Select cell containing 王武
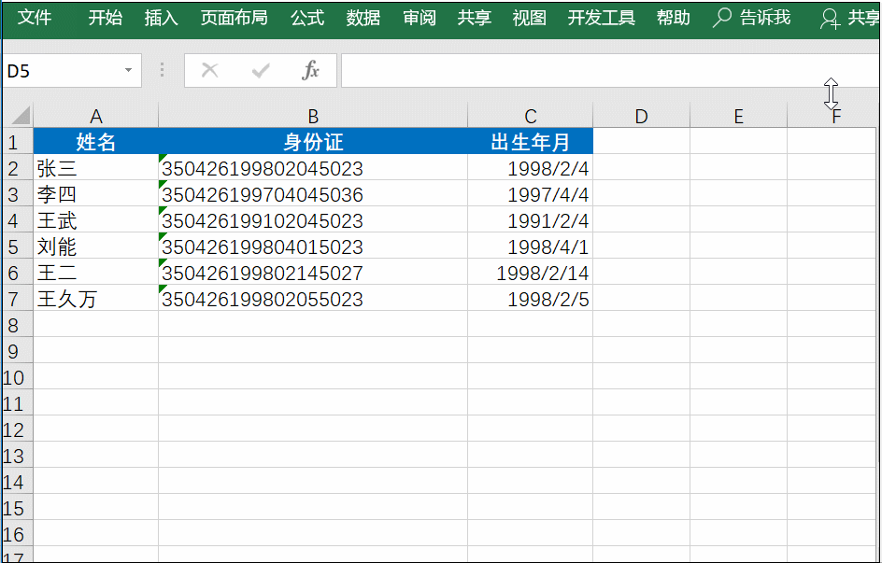 pyautogui.click(x=95, y=219)
